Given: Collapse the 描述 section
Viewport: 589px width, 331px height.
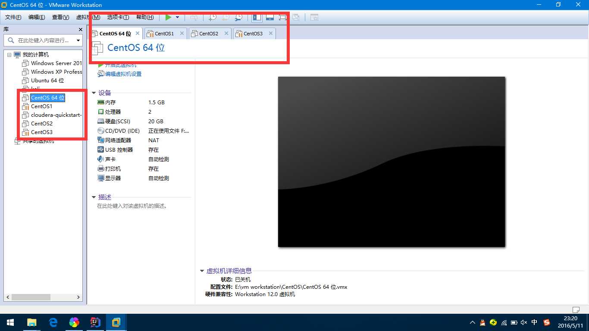Looking at the screenshot, I should (94, 197).
